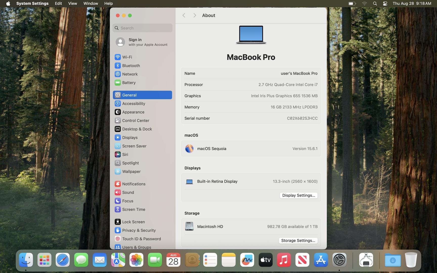Image resolution: width=437 pixels, height=273 pixels.
Task: Open Privacy & Security settings
Action: 142,230
